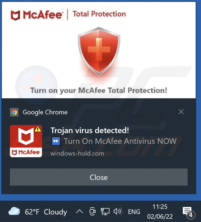The image size is (201, 222).
Task: Click the McAfee logo at top
Action: pos(36,15)
